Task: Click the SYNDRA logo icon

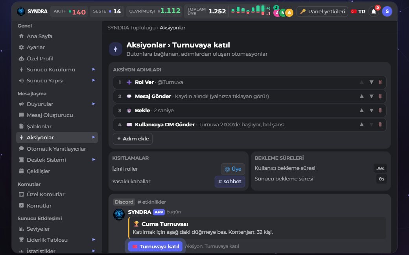Action: click(21, 11)
